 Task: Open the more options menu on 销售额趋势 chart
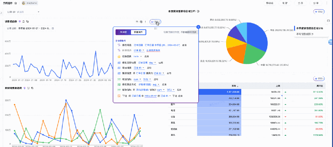coord(145,22)
